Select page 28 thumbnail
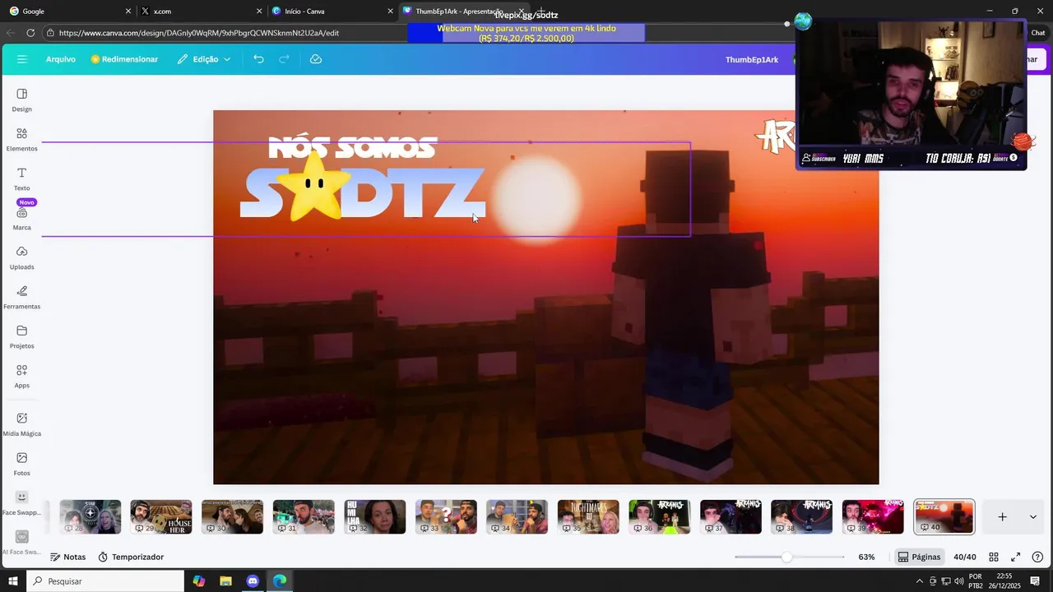Screen dimensions: 1053x592 90,516
